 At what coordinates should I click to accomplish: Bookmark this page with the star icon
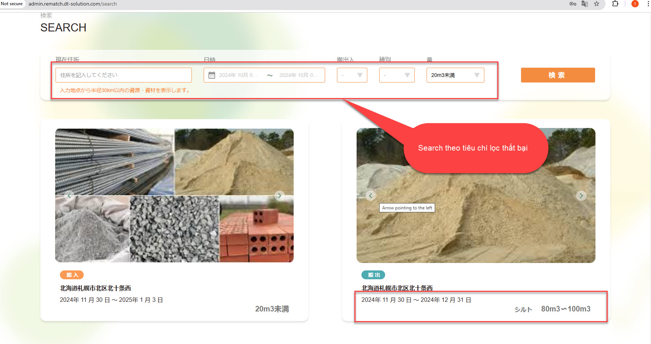click(597, 4)
